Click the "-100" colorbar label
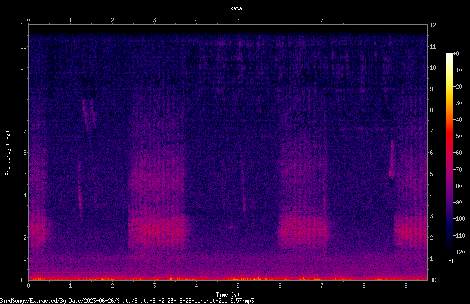 (x=459, y=219)
